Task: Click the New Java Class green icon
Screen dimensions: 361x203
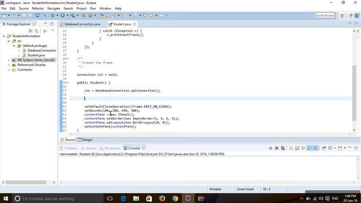Action: (x=90, y=15)
